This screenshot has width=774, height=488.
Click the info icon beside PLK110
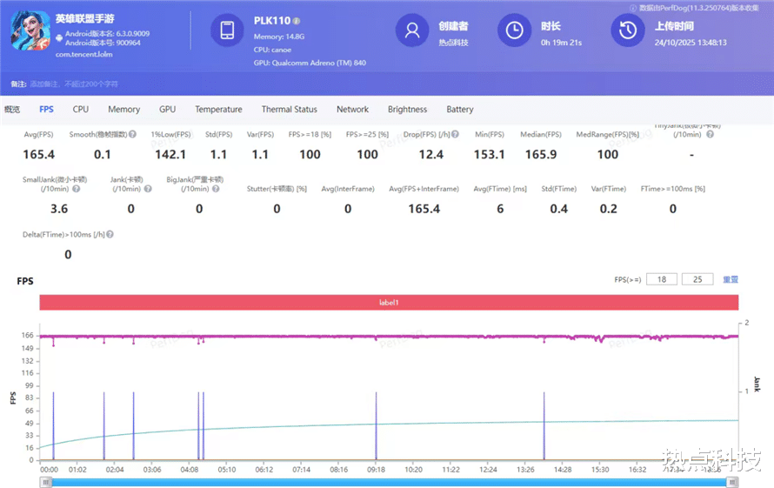(x=297, y=21)
